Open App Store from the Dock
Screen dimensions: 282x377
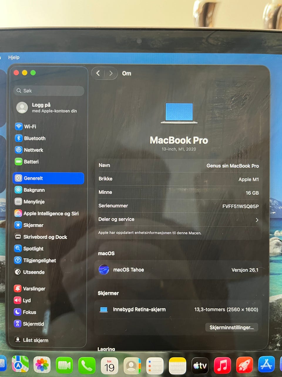coord(266,364)
